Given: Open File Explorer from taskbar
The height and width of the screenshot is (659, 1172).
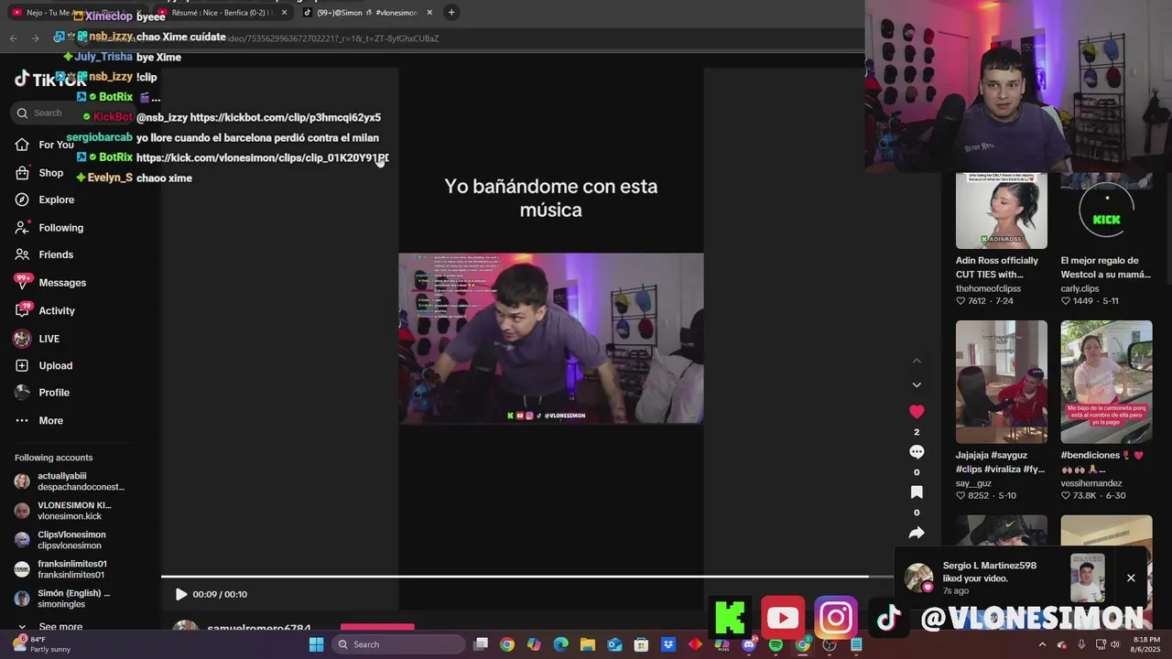Looking at the screenshot, I should [x=587, y=644].
